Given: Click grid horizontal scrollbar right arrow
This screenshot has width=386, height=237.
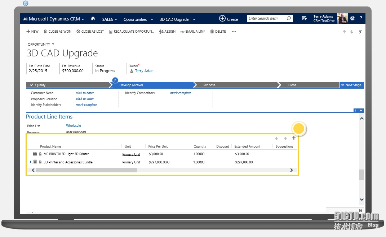Looking at the screenshot, I should coord(292,170).
